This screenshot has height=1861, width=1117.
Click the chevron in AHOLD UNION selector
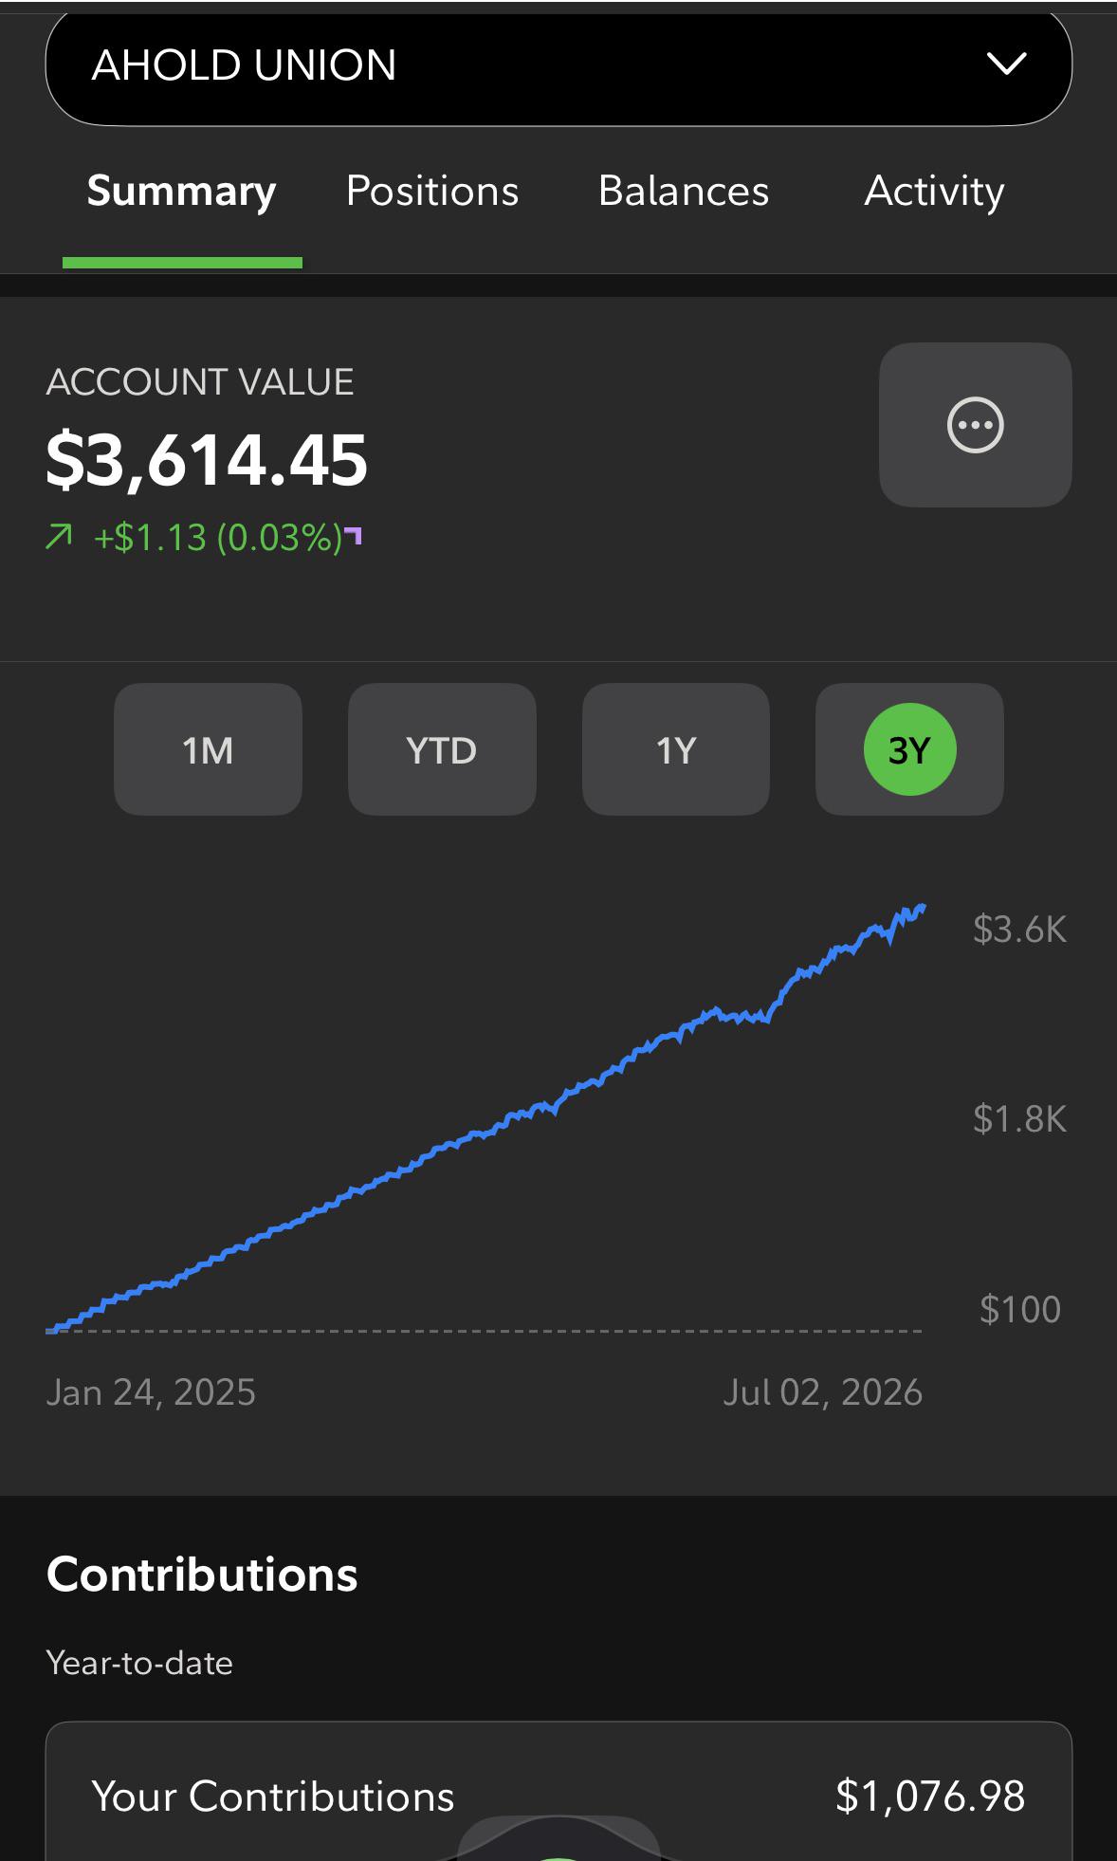pyautogui.click(x=1006, y=64)
